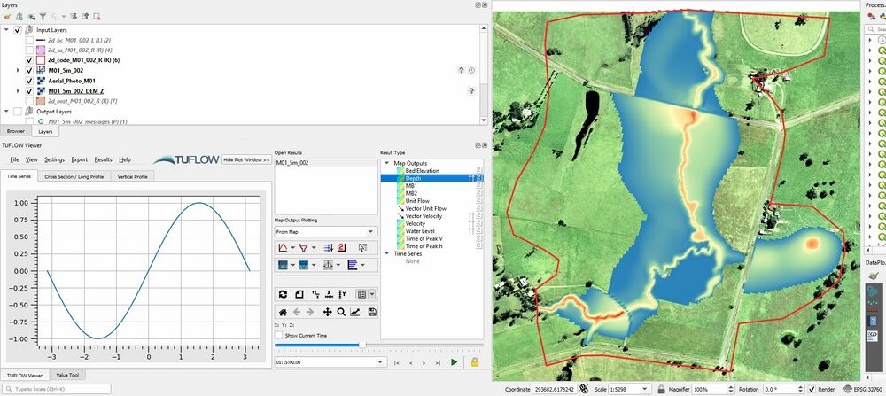This screenshot has width=886, height=396.
Task: Click the refresh plot icon
Action: coord(283,294)
